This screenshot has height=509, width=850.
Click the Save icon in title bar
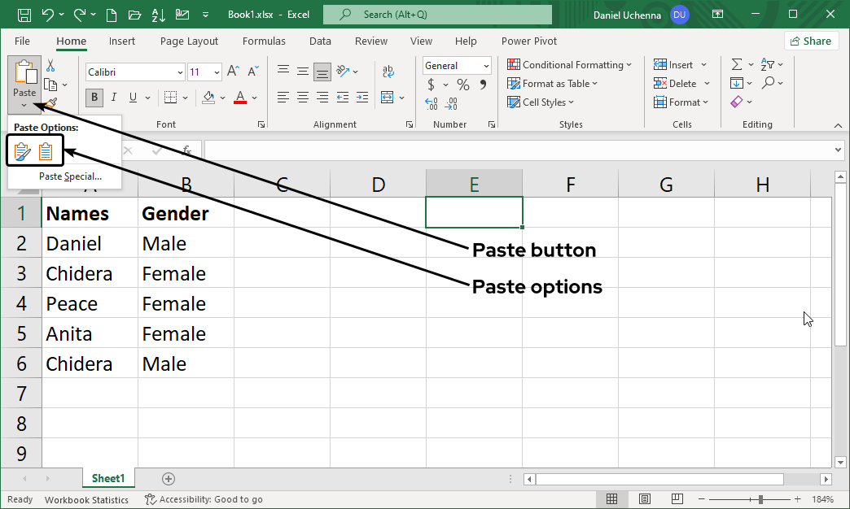click(x=24, y=15)
